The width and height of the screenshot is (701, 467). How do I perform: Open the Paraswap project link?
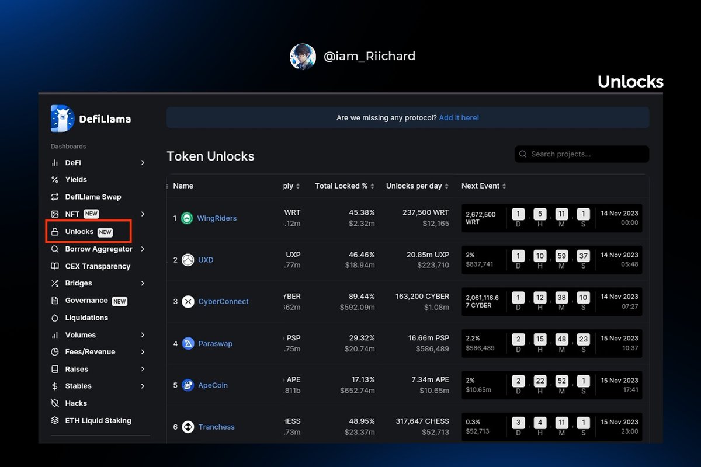[216, 344]
